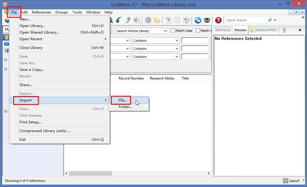Sort by the Title column header
The image size is (307, 187).
point(195,78)
